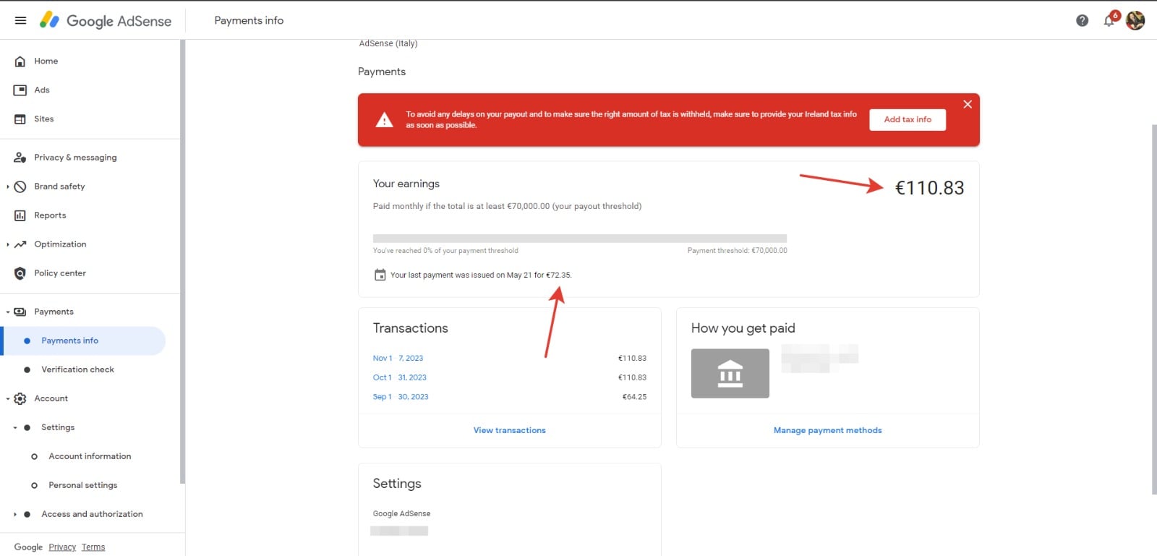Image resolution: width=1157 pixels, height=556 pixels.
Task: Click the Home house icon
Action: 20,61
